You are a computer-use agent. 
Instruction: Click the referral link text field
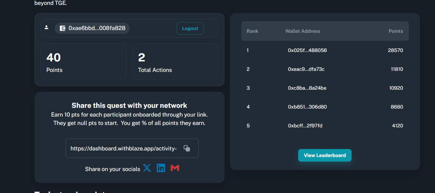click(x=124, y=149)
